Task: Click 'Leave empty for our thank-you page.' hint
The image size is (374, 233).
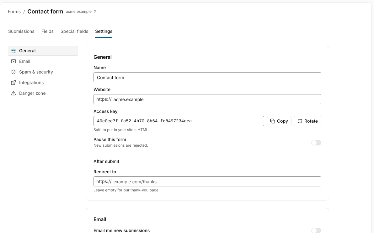Action: click(126, 190)
